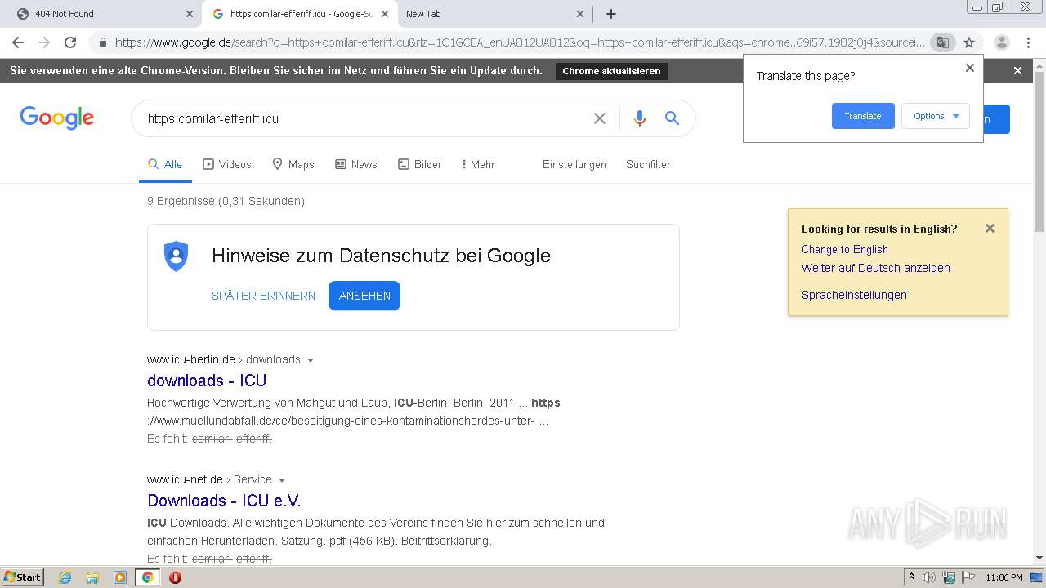Screen dimensions: 1046x588
Task: Close the New Tab tab
Action: (580, 14)
